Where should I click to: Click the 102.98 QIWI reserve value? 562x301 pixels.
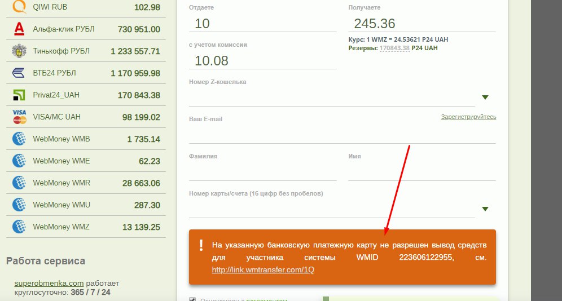[147, 7]
